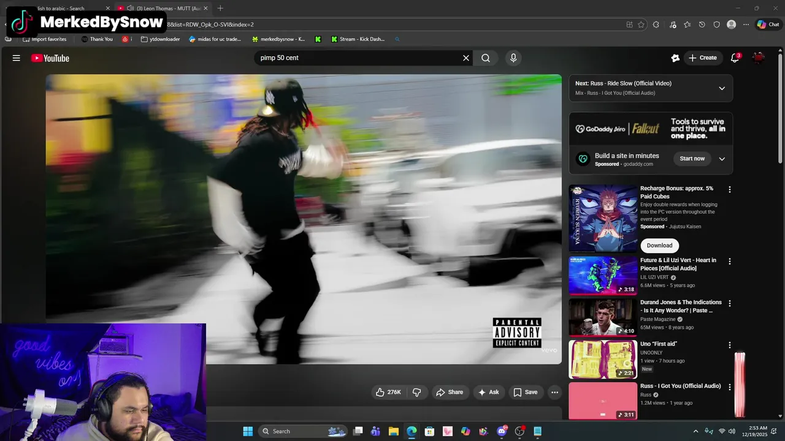Click the Windows taskbar Search box
The width and height of the screenshot is (785, 441).
pos(303,431)
